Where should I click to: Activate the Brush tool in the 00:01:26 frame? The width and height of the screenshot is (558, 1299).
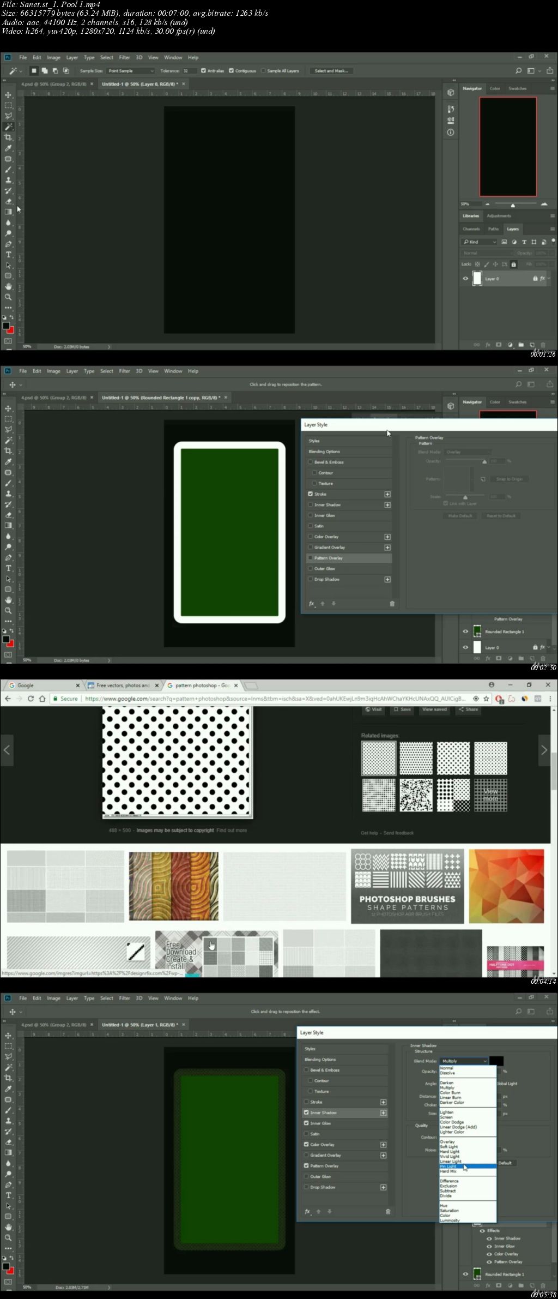(8, 170)
